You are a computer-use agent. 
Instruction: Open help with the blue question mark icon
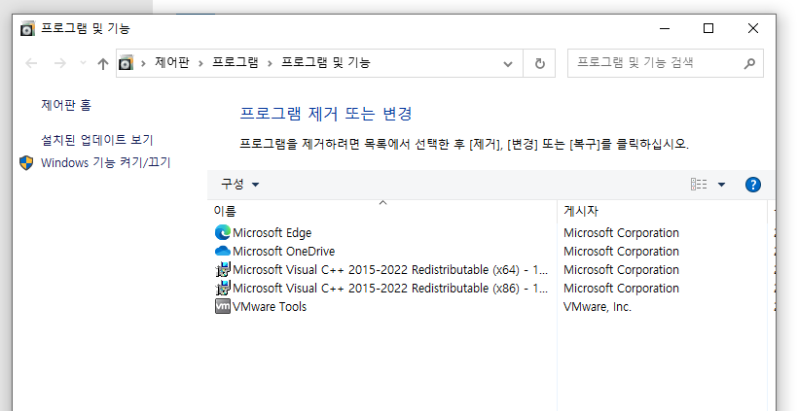tap(752, 185)
